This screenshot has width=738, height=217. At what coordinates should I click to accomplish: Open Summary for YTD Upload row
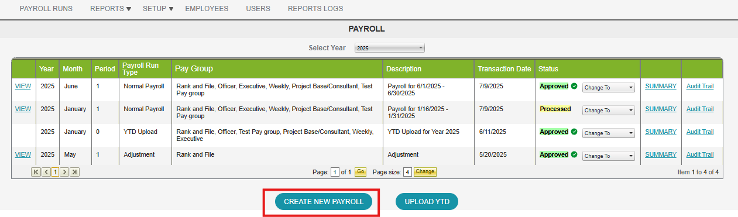point(661,132)
